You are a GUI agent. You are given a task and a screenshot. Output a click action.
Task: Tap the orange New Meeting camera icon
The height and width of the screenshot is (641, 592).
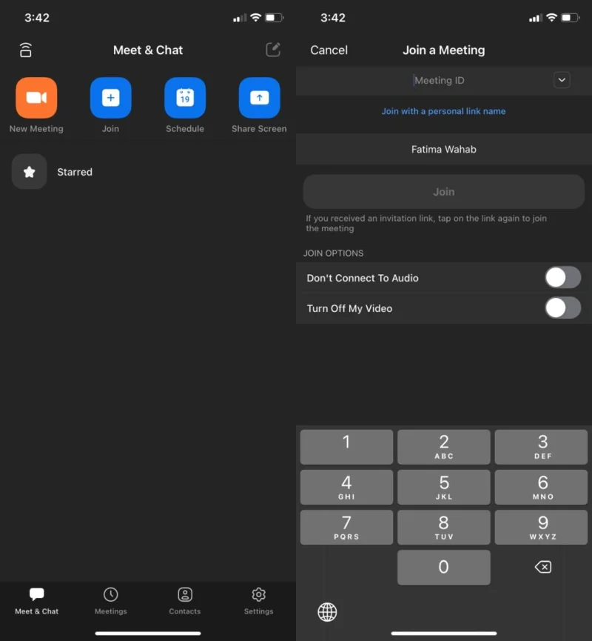[36, 98]
